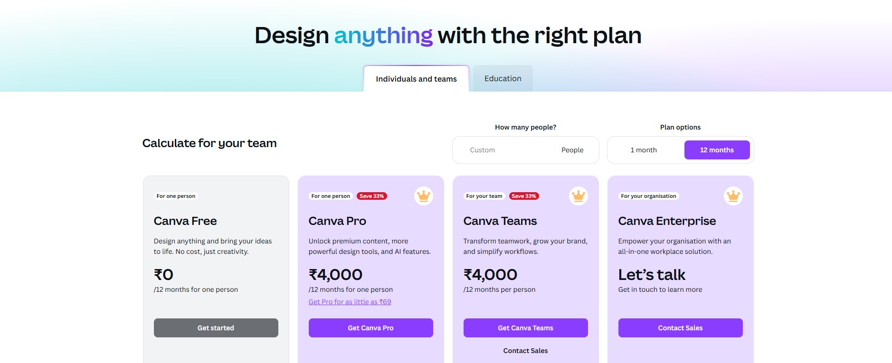Click the crown icon on Canva Enterprise card
Screen dimensions: 892x363
pyautogui.click(x=733, y=195)
